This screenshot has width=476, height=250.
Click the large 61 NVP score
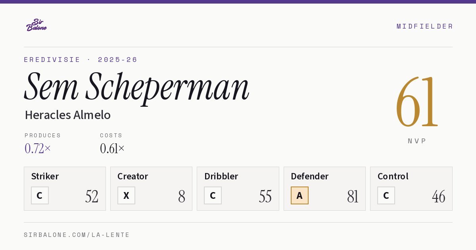417,102
